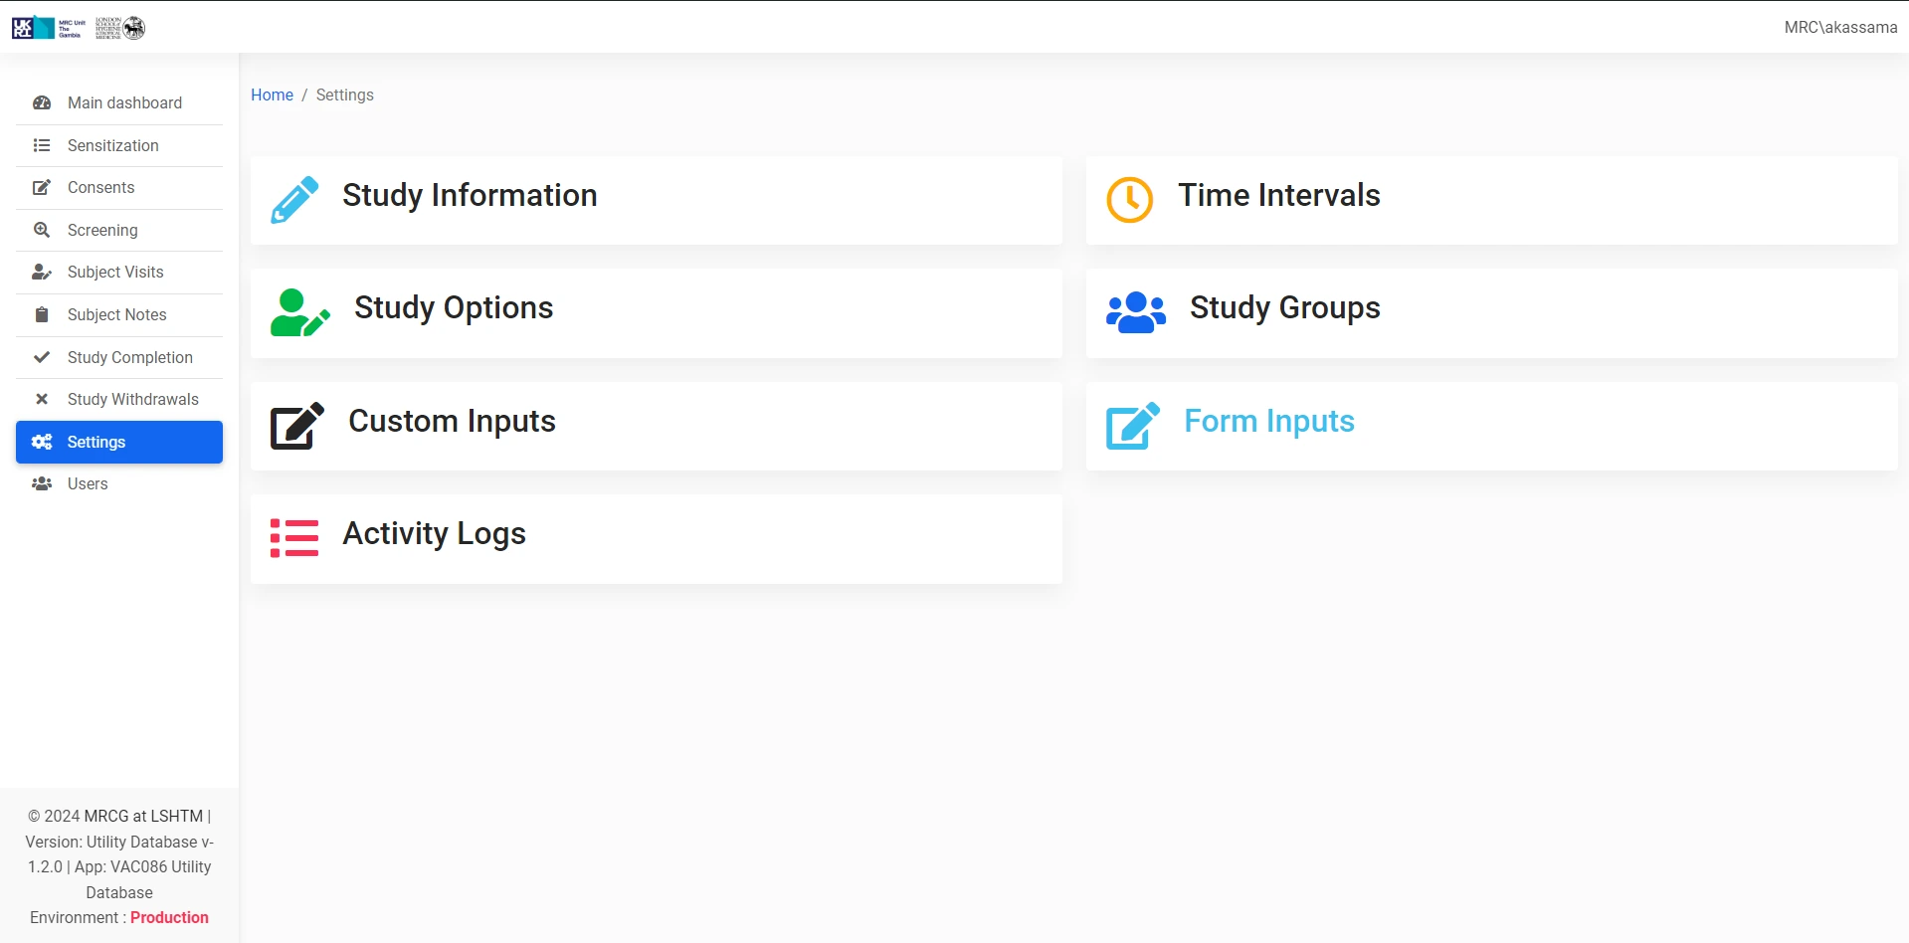
Task: Select Subject Visits in the sidebar
Action: point(115,272)
